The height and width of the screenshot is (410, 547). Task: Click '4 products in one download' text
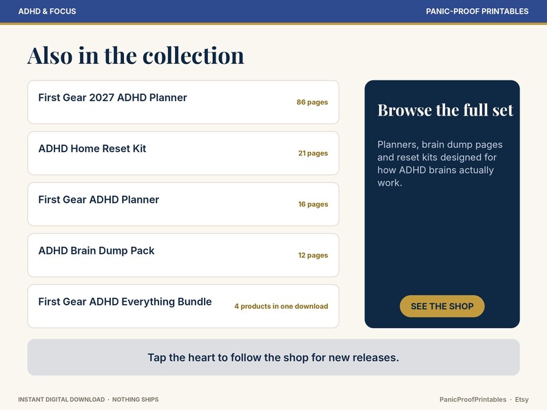pyautogui.click(x=281, y=306)
